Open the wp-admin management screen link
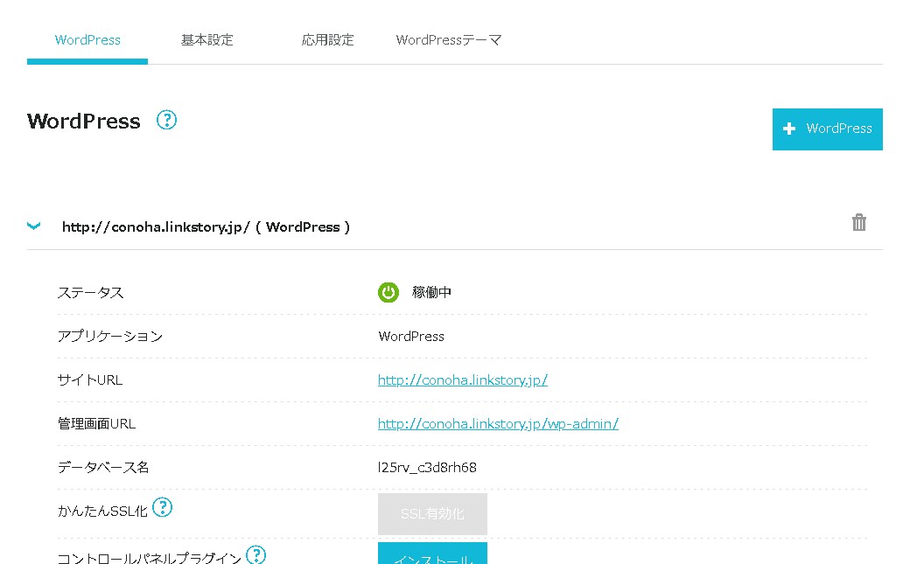Image resolution: width=910 pixels, height=564 pixels. pyautogui.click(x=497, y=423)
